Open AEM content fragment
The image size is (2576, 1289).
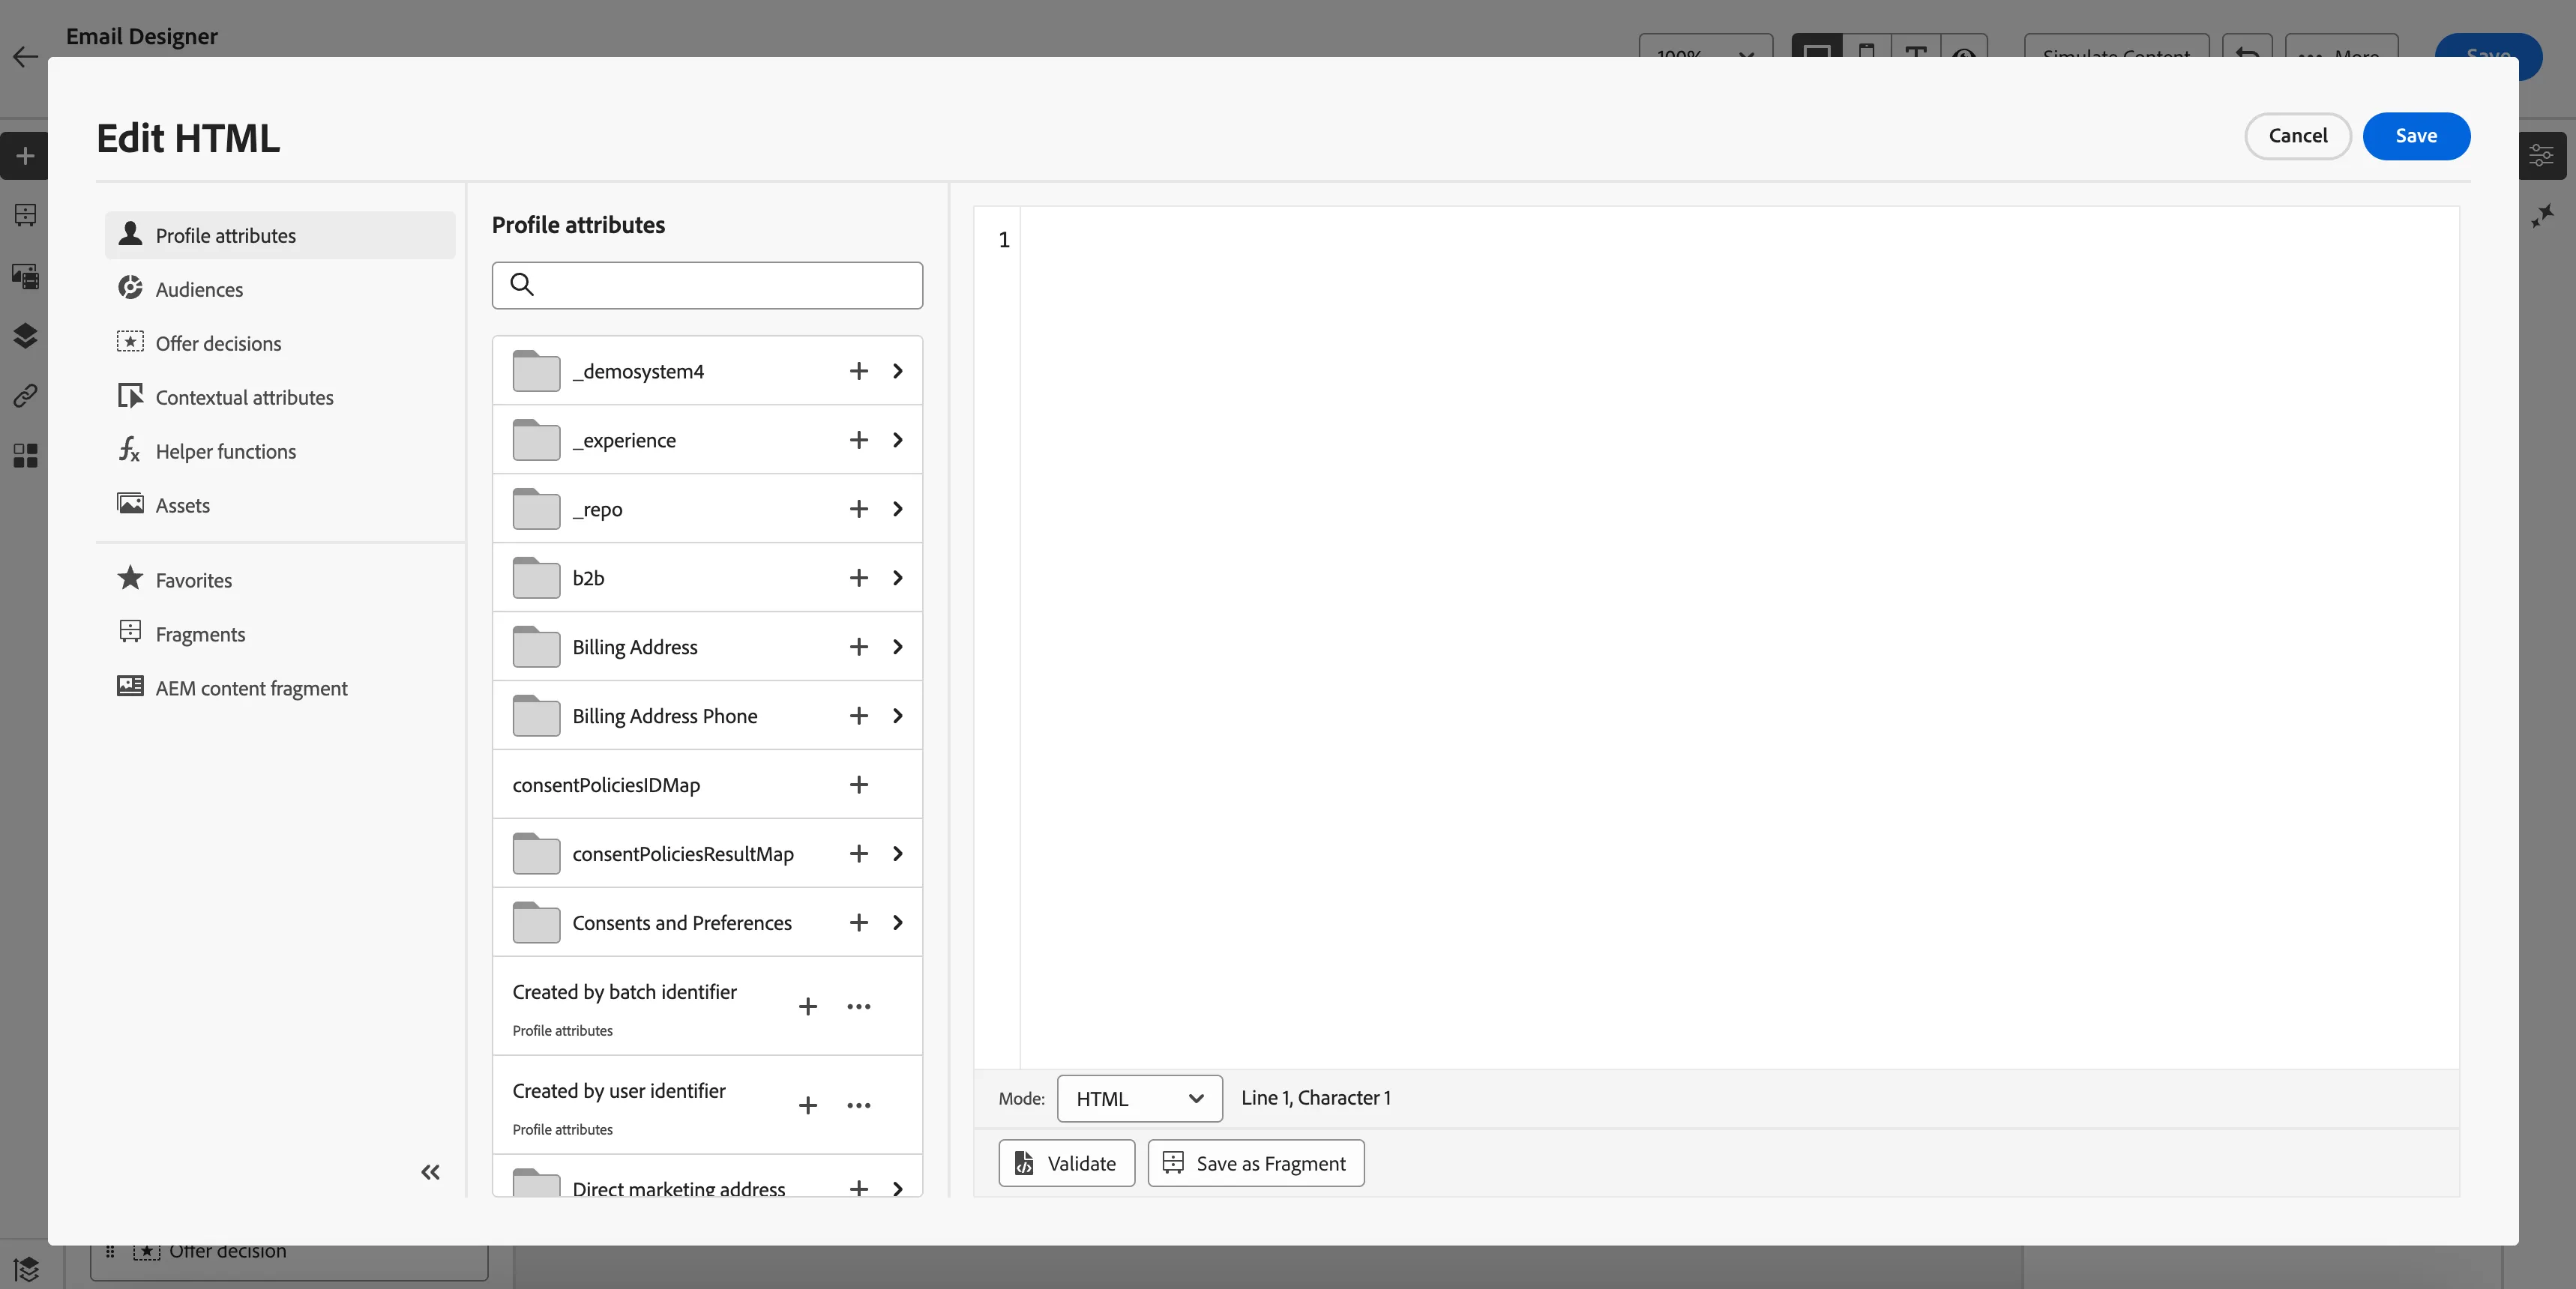(x=280, y=689)
